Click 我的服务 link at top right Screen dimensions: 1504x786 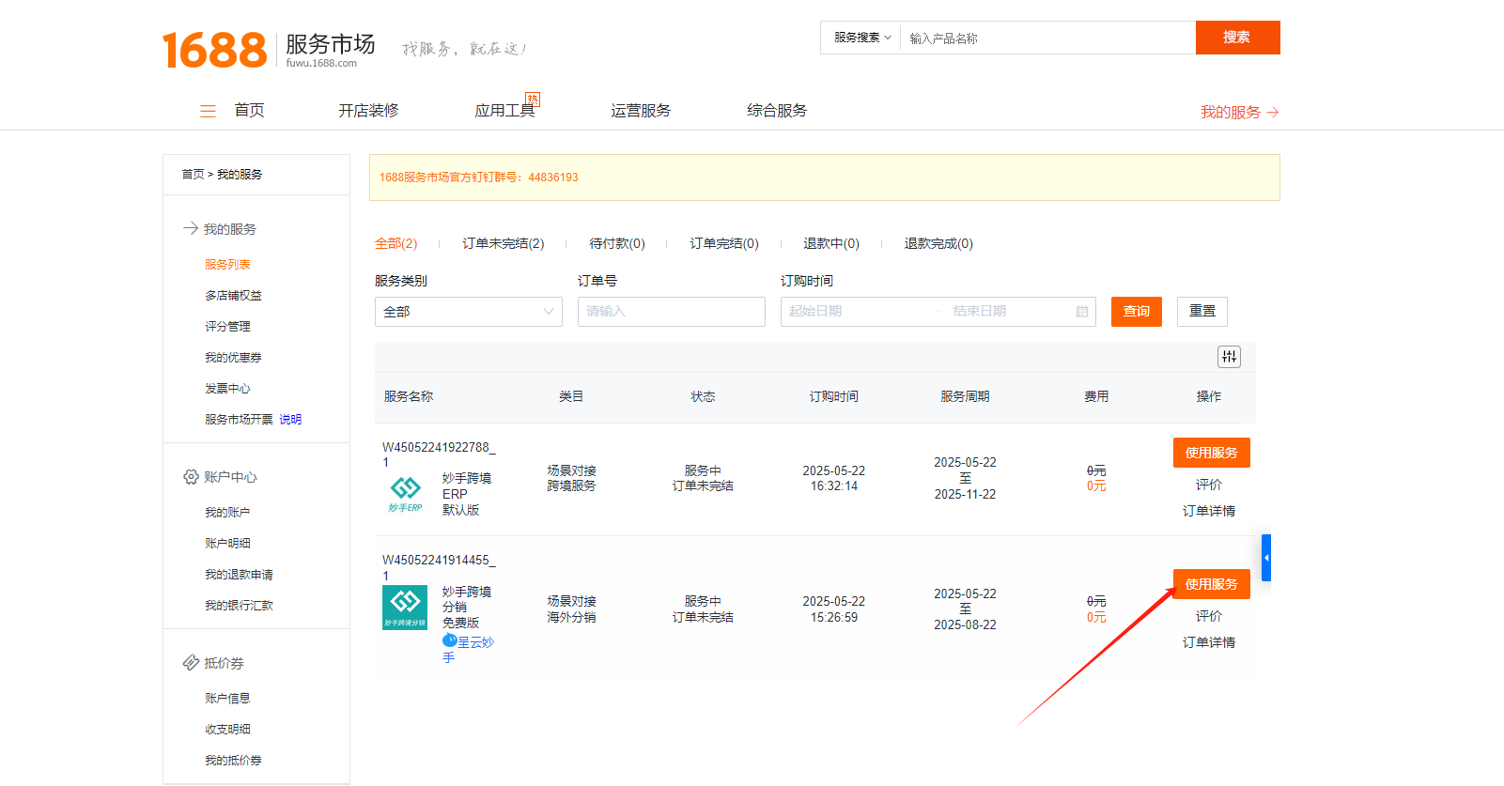coord(1239,112)
